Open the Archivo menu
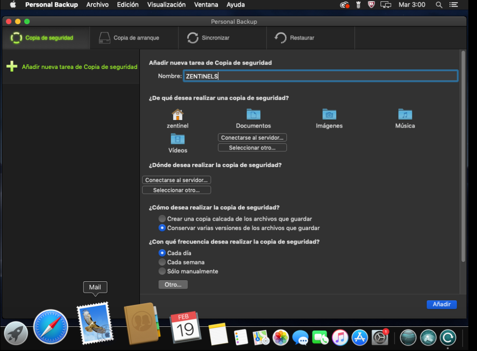This screenshot has width=477, height=351. pos(97,5)
